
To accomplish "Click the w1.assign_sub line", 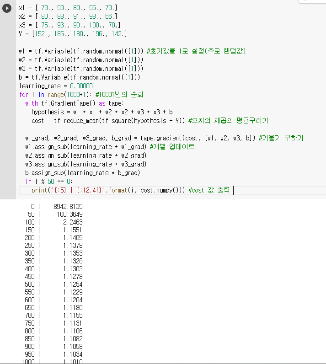I will (x=110, y=147).
